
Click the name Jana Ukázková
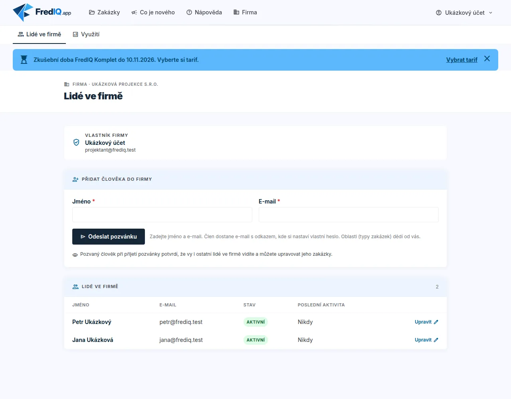[x=93, y=340]
